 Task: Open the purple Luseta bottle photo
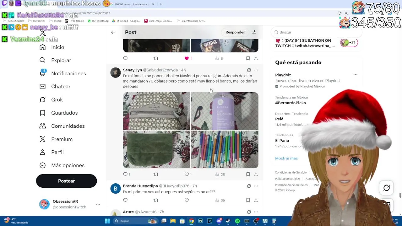[x=225, y=111]
